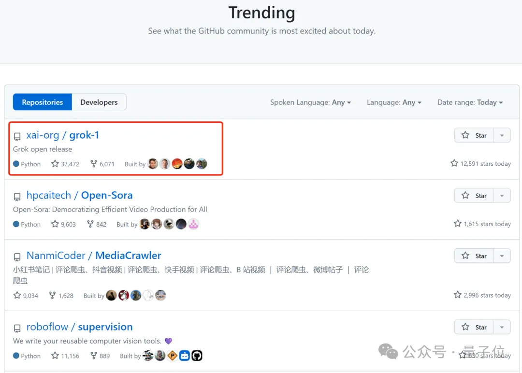Click the repo icon beside xai-org / grok-1
The height and width of the screenshot is (373, 522).
17,136
